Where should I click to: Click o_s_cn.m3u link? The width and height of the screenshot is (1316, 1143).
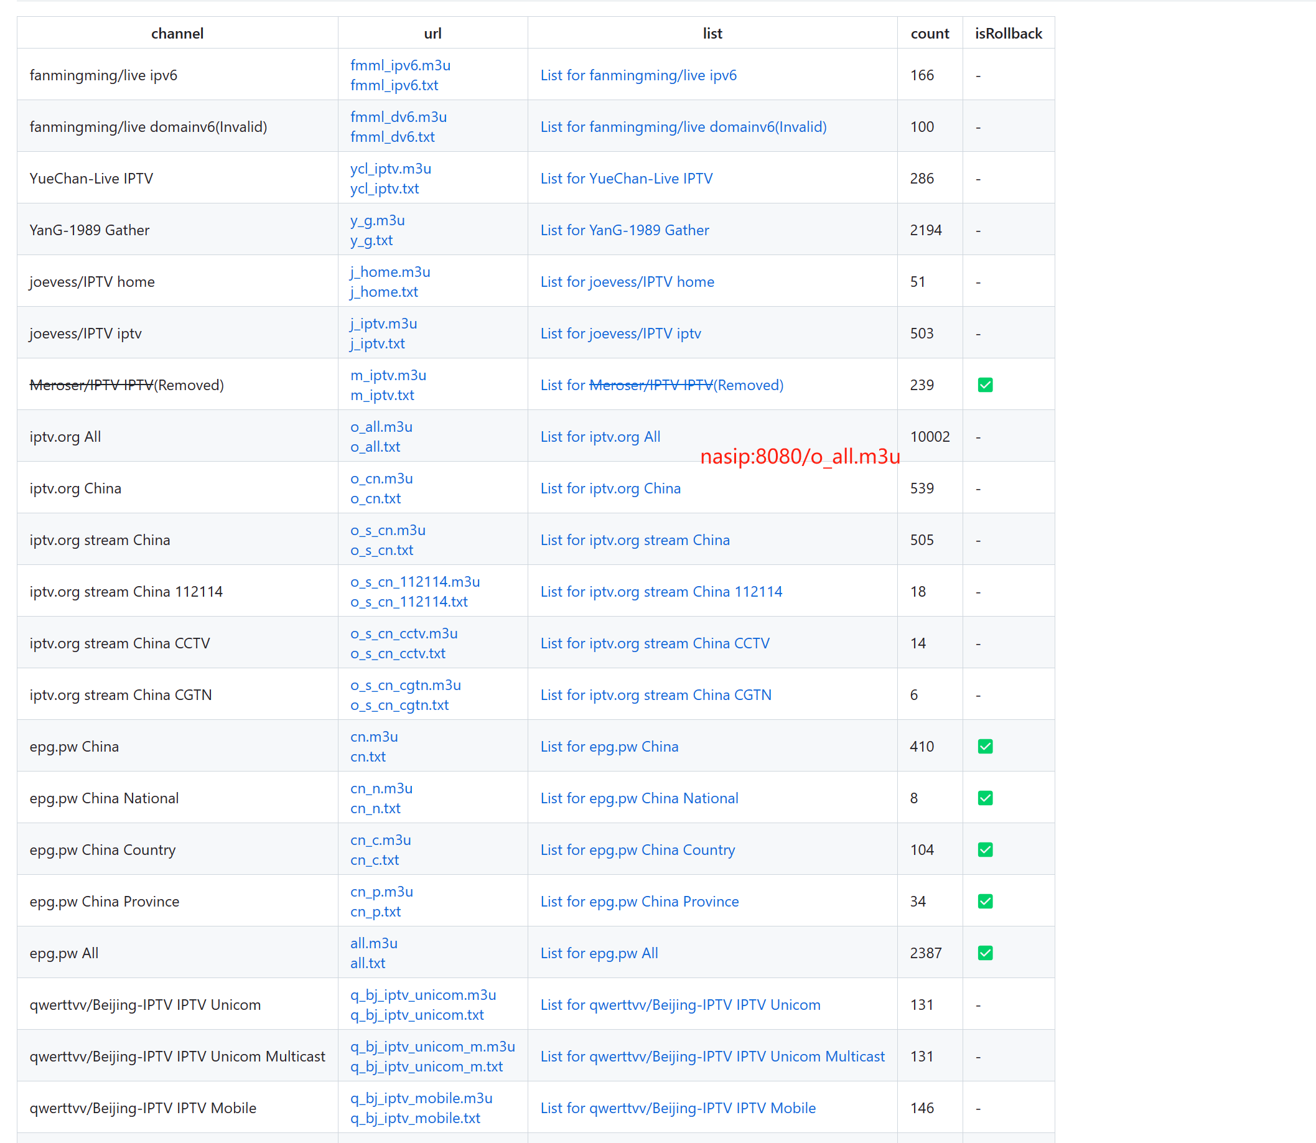point(388,530)
